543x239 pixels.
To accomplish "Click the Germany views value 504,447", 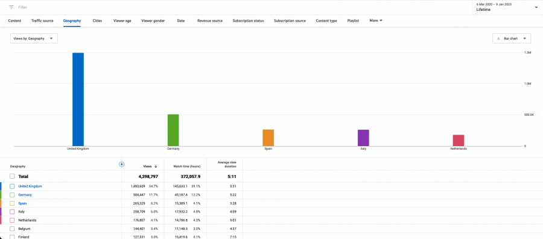I will [139, 195].
